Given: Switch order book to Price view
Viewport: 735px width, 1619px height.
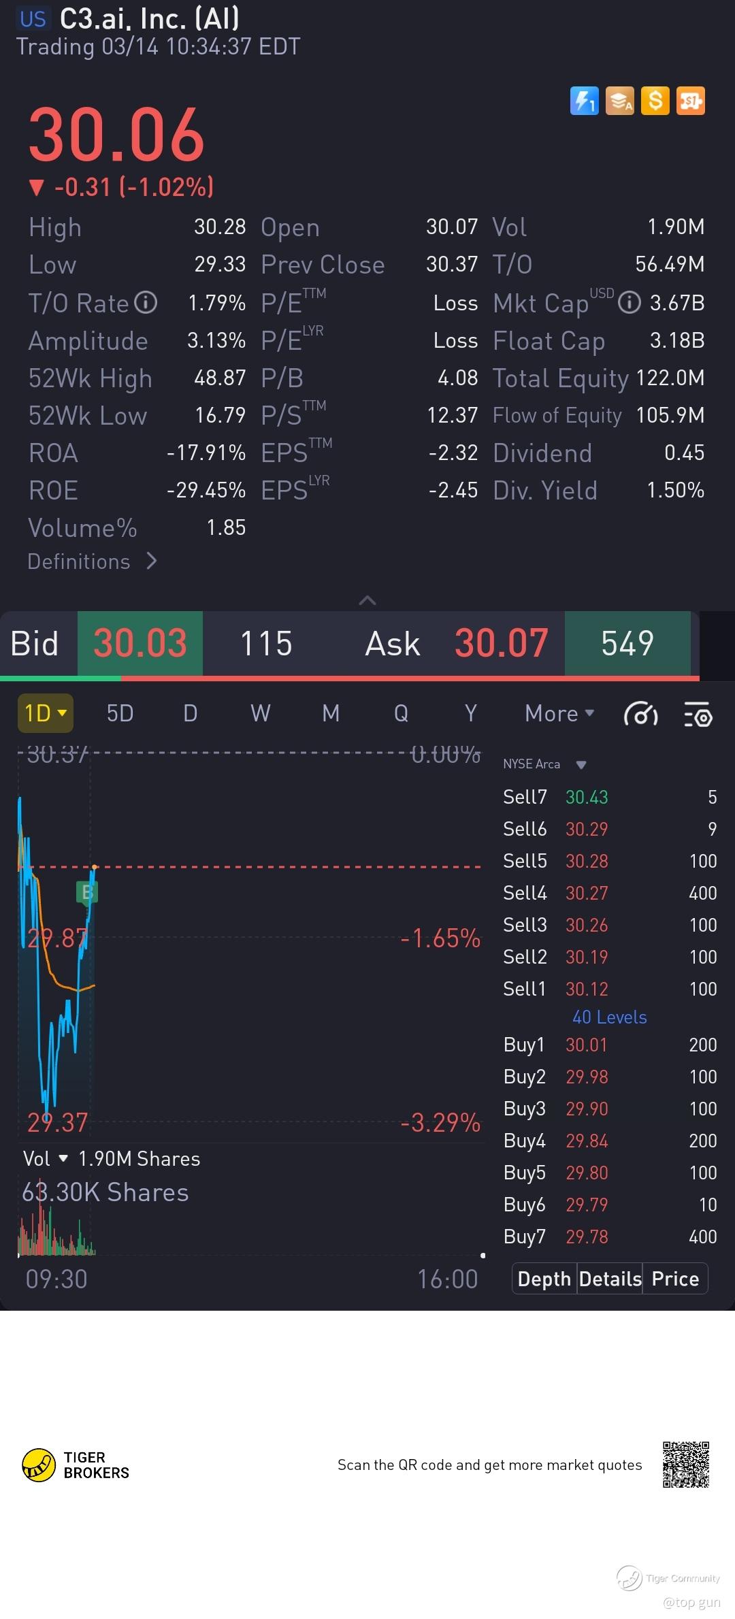Looking at the screenshot, I should coord(675,1279).
